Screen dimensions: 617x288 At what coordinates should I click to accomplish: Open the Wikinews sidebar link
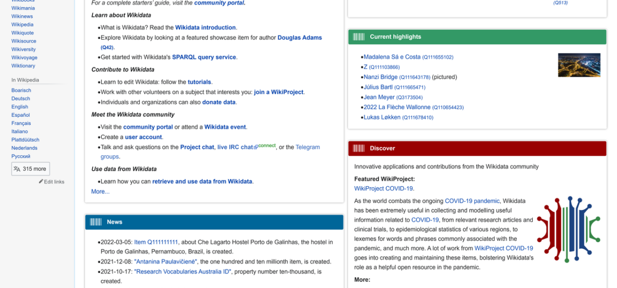point(22,16)
